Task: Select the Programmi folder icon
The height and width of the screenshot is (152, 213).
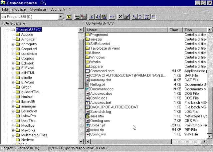Action: [x=88, y=35]
